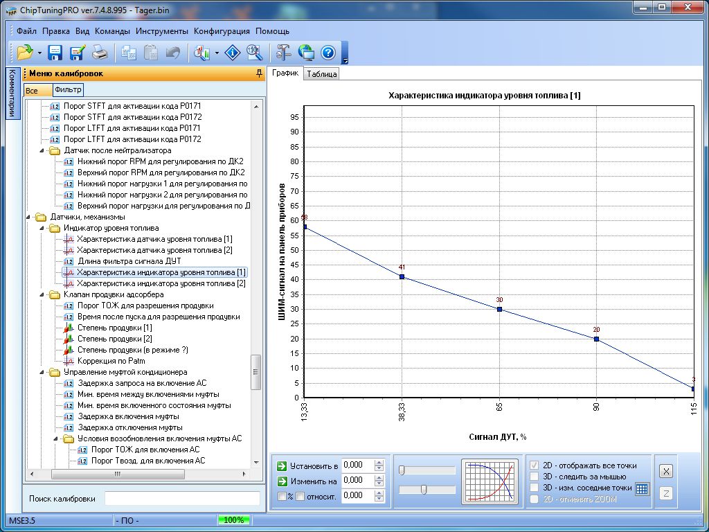Click the save floppy disk icon
This screenshot has height=532, width=709.
pos(55,52)
